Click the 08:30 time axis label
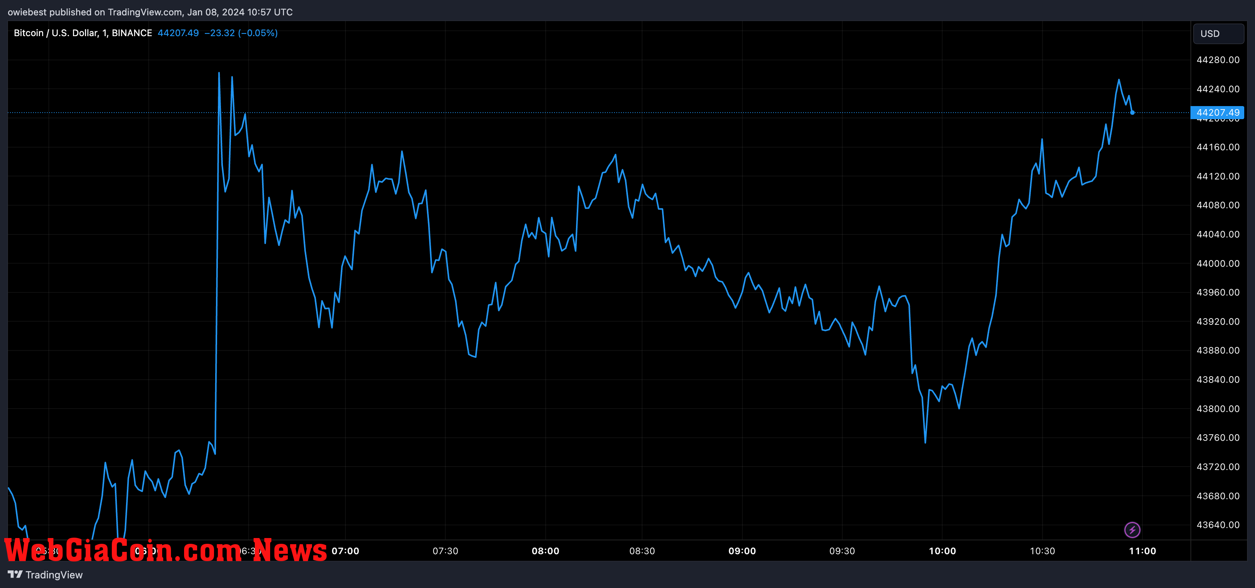The image size is (1255, 588). [642, 551]
